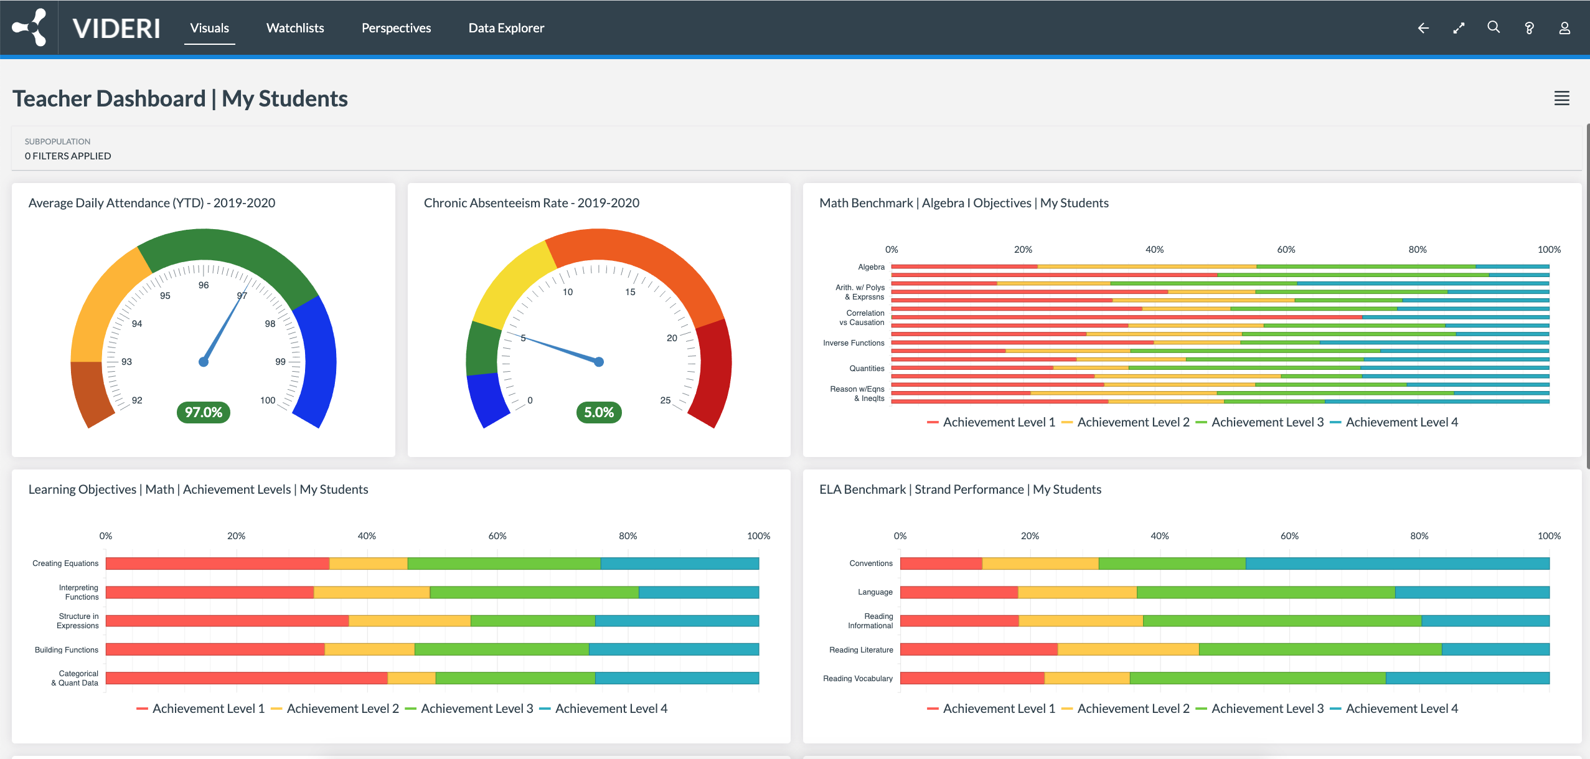The width and height of the screenshot is (1590, 759).
Task: Click the Videri logo icon
Action: (x=29, y=27)
